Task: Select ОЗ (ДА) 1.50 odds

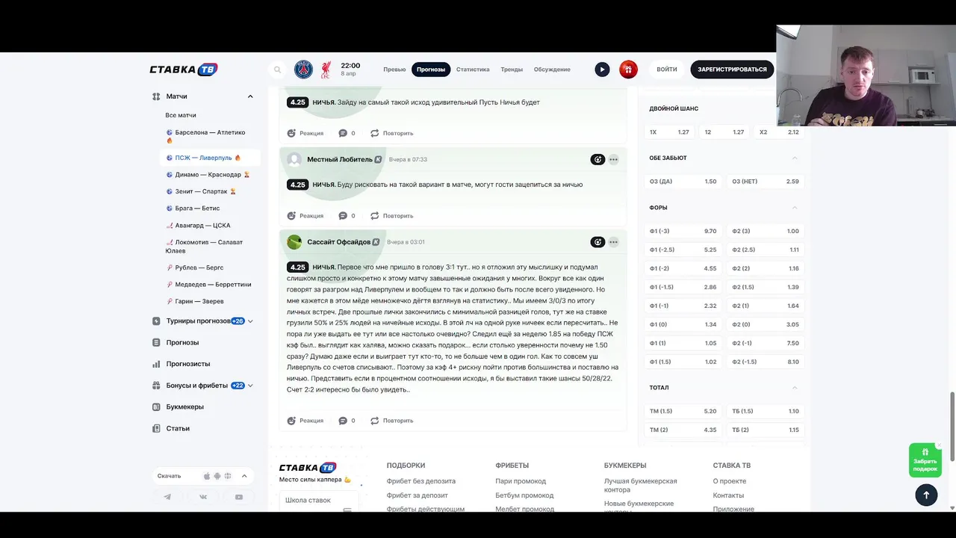Action: tap(683, 182)
